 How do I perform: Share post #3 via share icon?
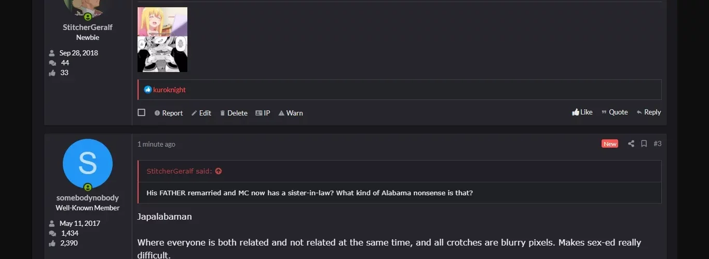[x=631, y=143]
